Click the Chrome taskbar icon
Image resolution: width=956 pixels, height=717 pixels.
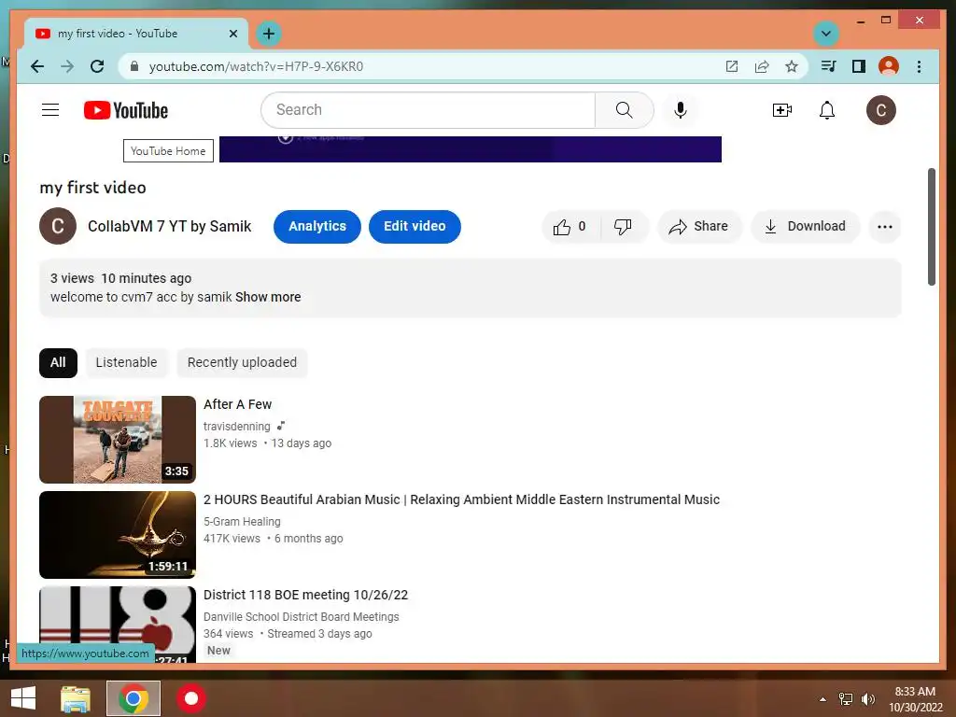tap(134, 698)
